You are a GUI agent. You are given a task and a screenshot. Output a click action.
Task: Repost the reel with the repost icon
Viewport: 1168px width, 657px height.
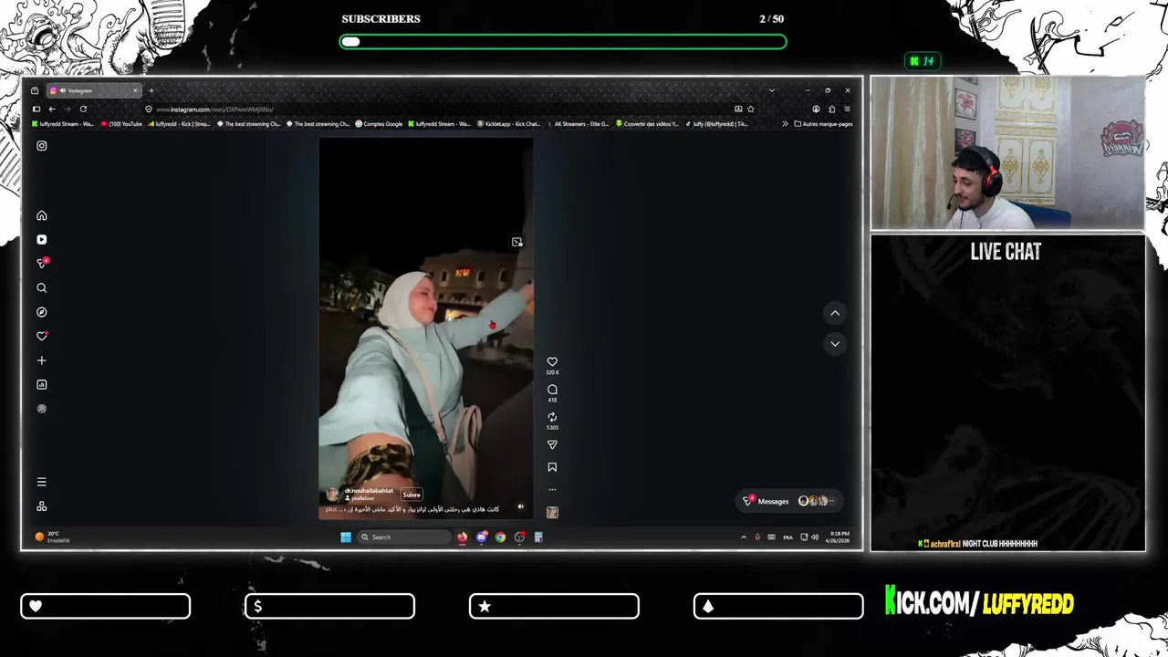552,417
